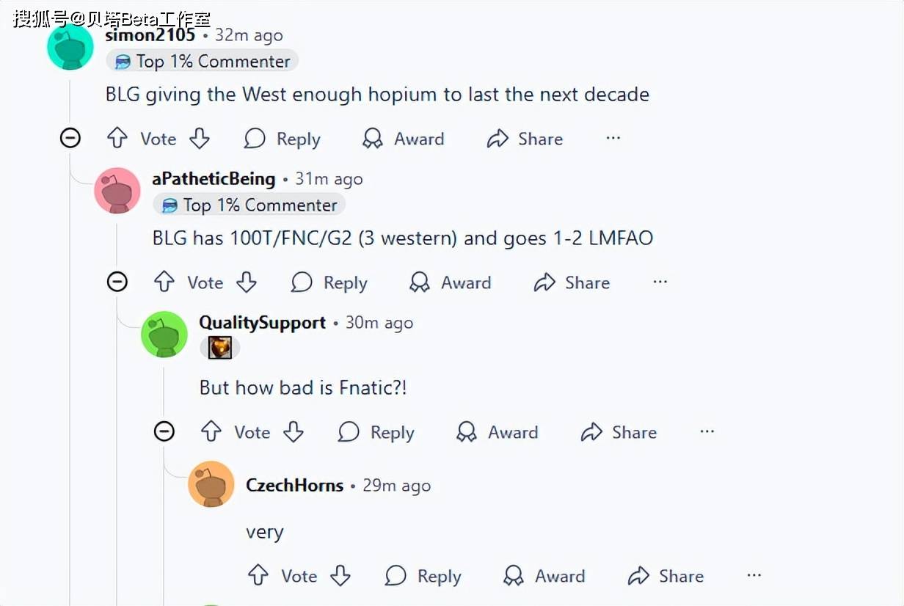Collapse simon2105's comment thread

pos(70,138)
